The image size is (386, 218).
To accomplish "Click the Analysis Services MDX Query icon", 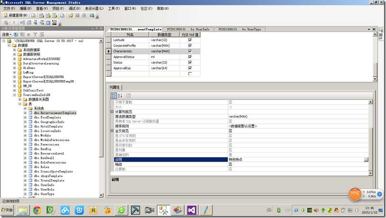I will 41,15.
